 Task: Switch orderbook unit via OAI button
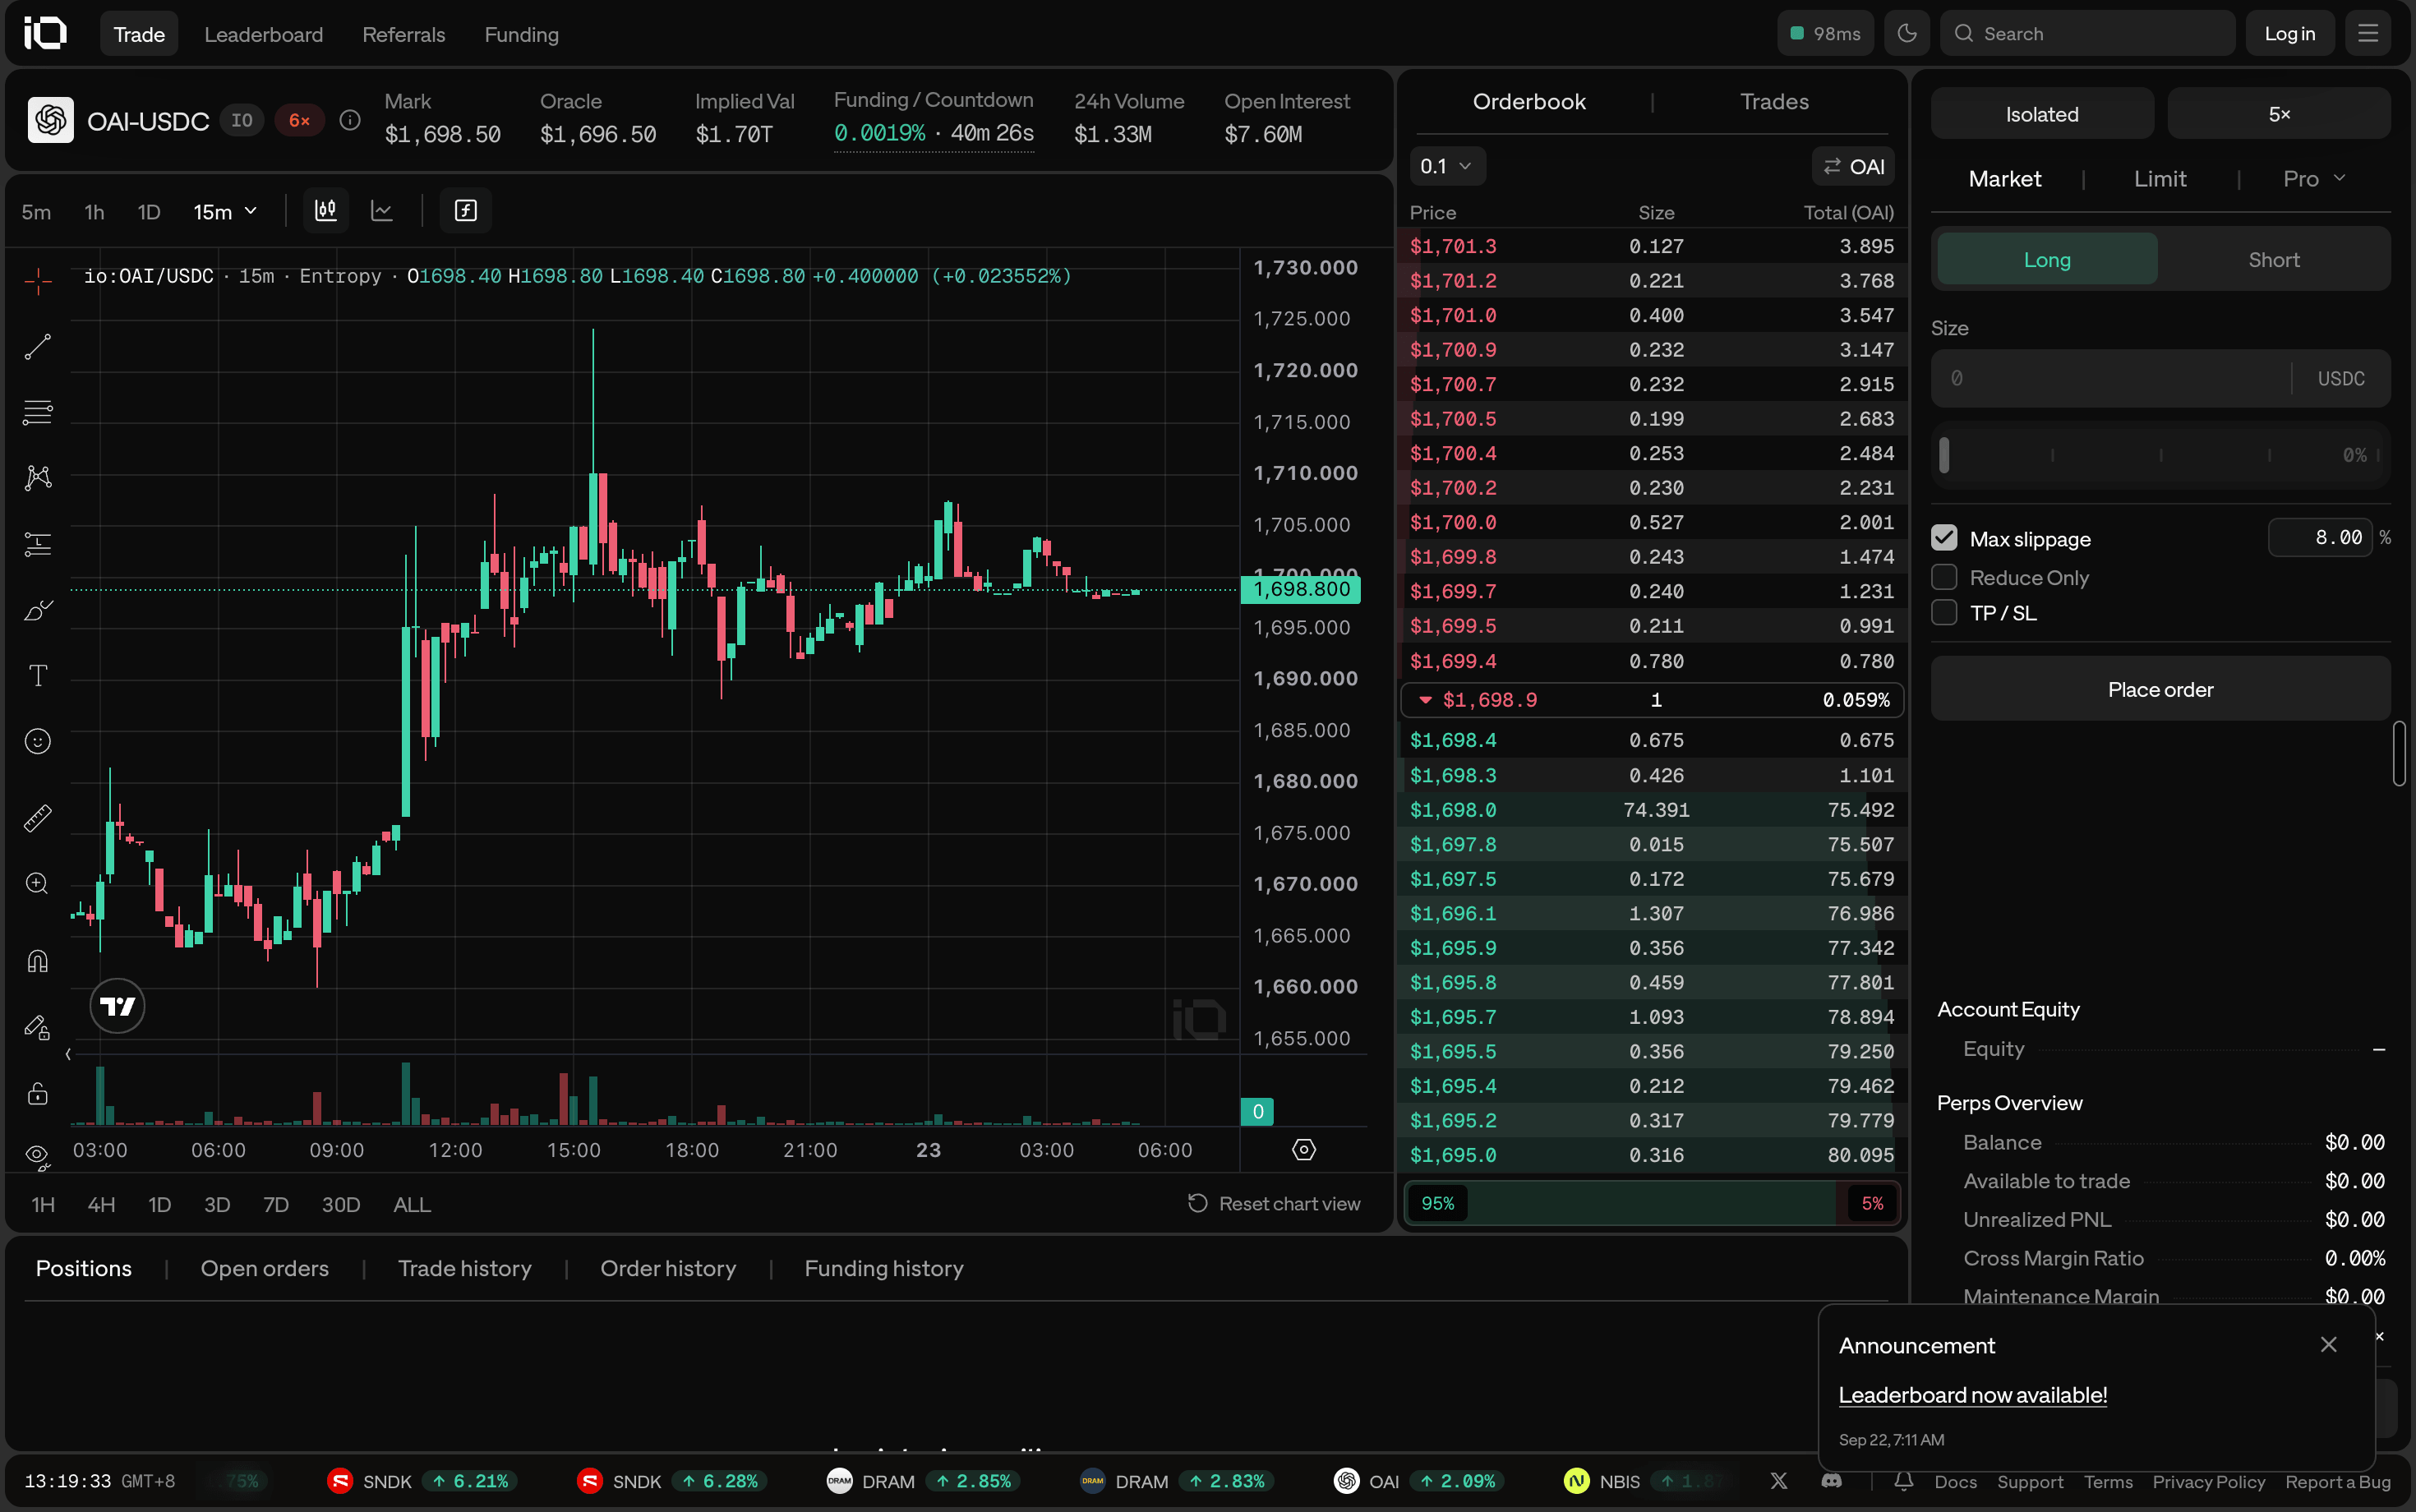click(1853, 166)
